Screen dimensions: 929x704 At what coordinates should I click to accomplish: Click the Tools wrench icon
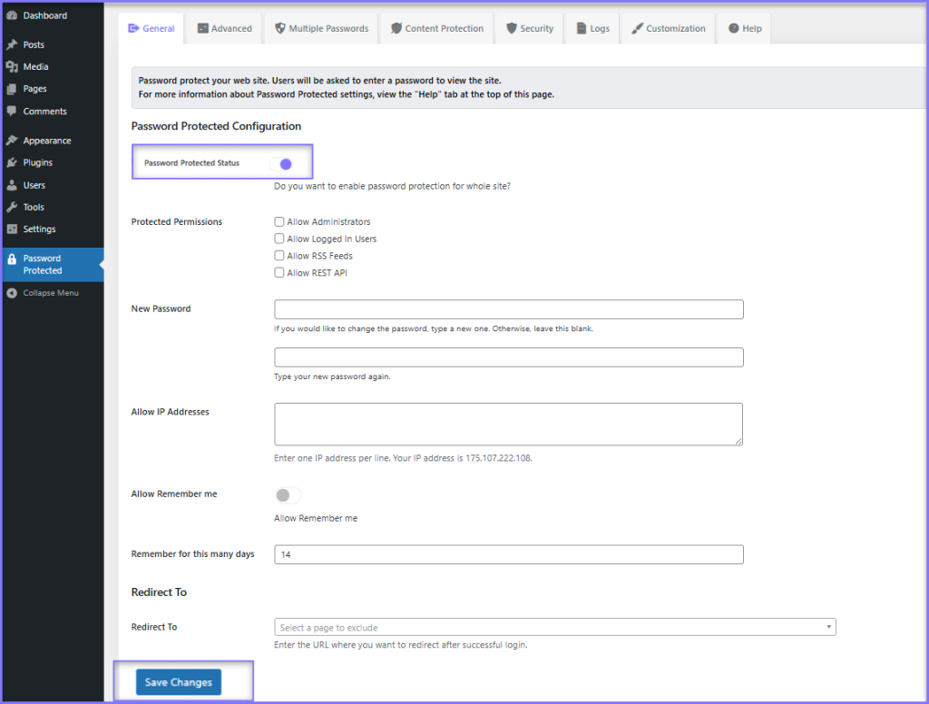click(x=12, y=208)
